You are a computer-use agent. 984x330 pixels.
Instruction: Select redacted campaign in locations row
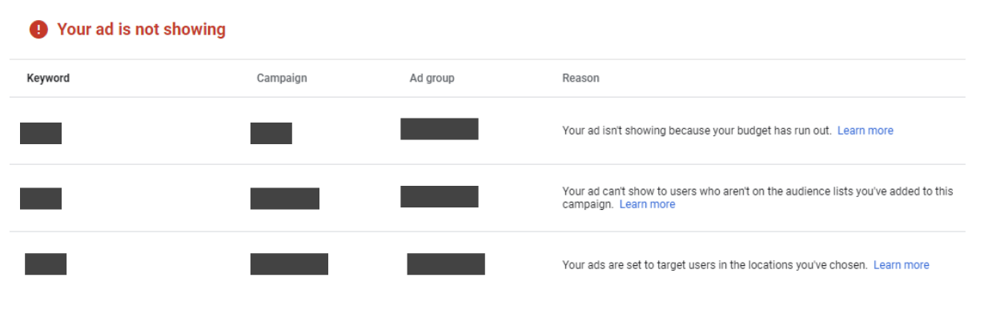coord(289,264)
